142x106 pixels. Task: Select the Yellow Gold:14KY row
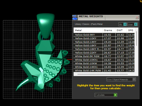tap(104, 42)
